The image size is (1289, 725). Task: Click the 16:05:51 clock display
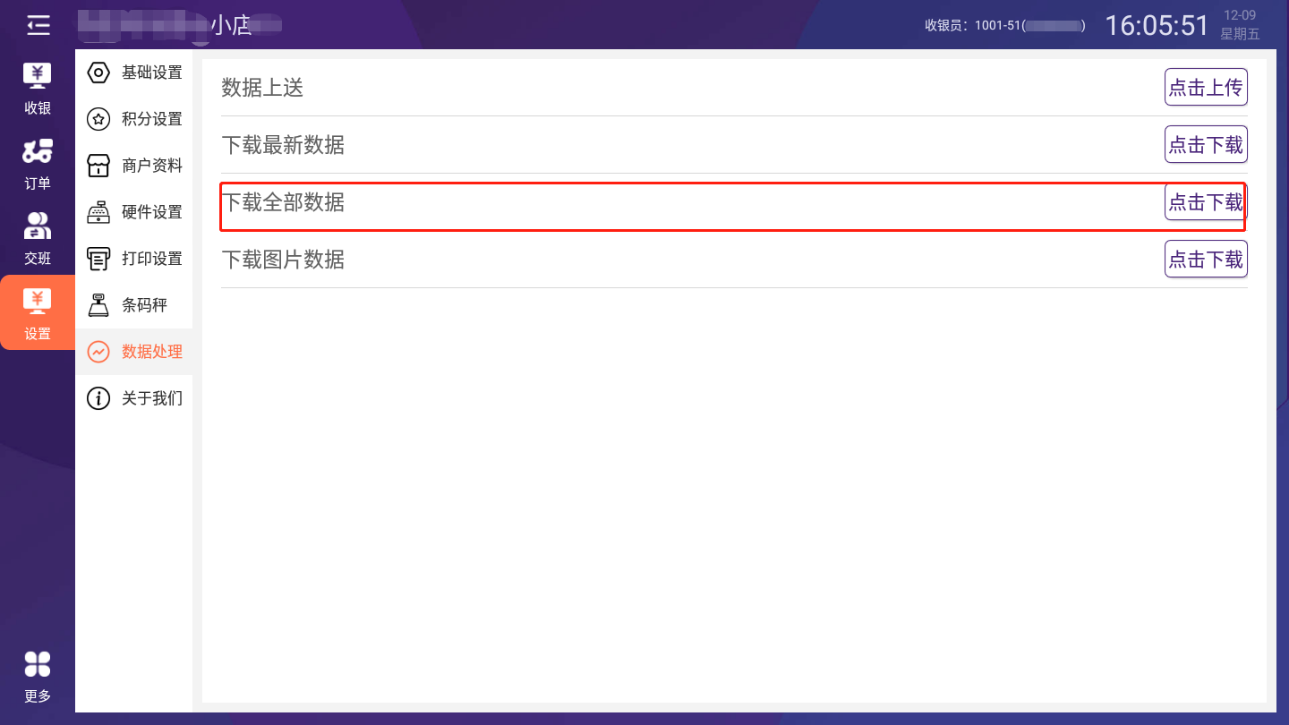click(1157, 25)
